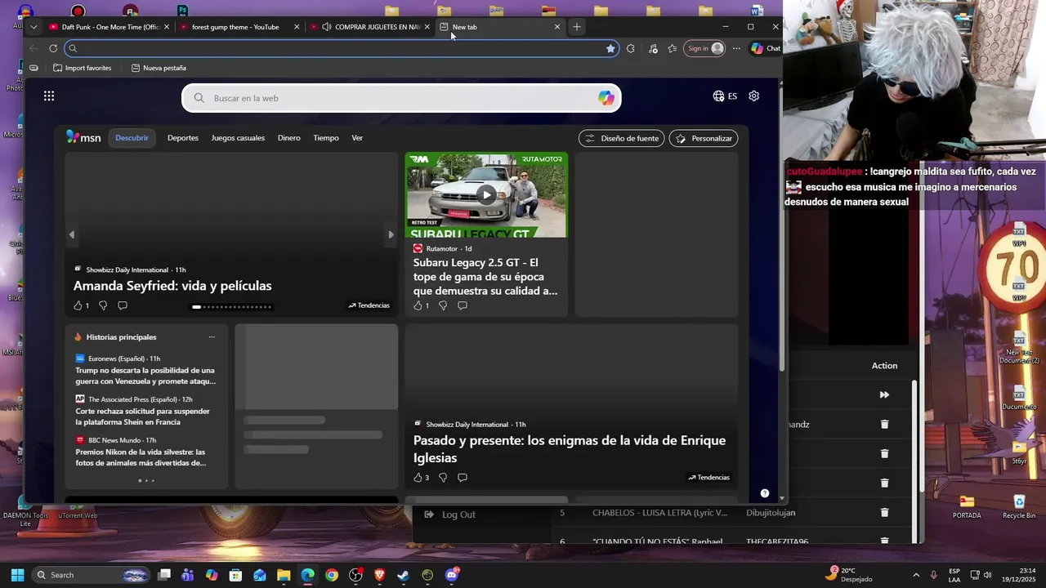
Task: Show hidden system tray icons
Action: click(x=916, y=575)
